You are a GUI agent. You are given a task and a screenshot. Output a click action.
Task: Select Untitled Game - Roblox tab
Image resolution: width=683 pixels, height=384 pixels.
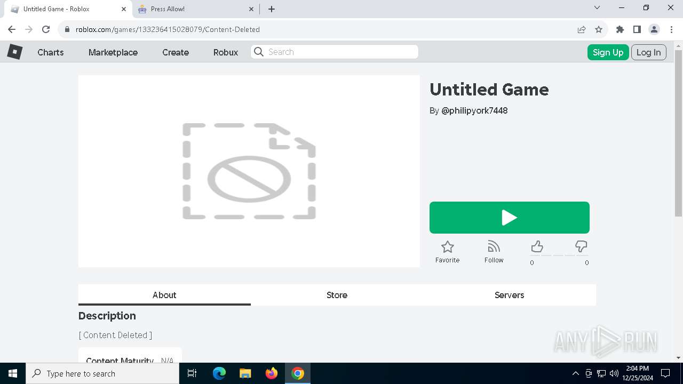pos(68,9)
